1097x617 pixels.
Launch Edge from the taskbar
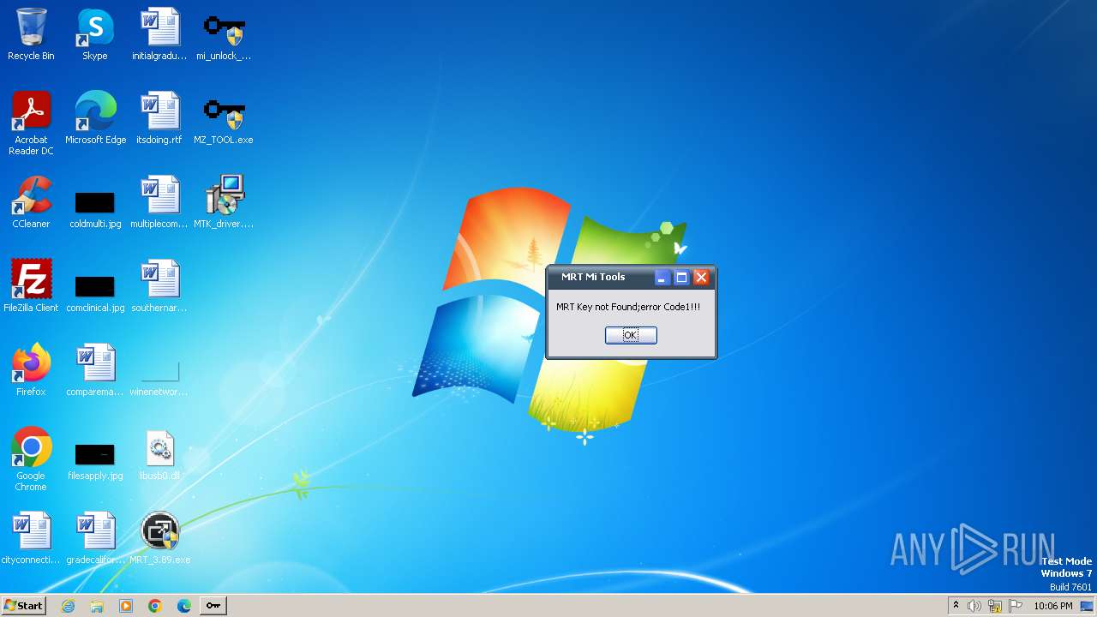click(x=184, y=606)
